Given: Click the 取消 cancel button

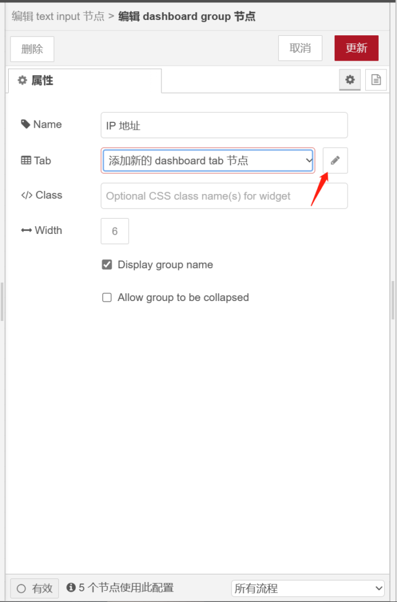Looking at the screenshot, I should tap(300, 48).
